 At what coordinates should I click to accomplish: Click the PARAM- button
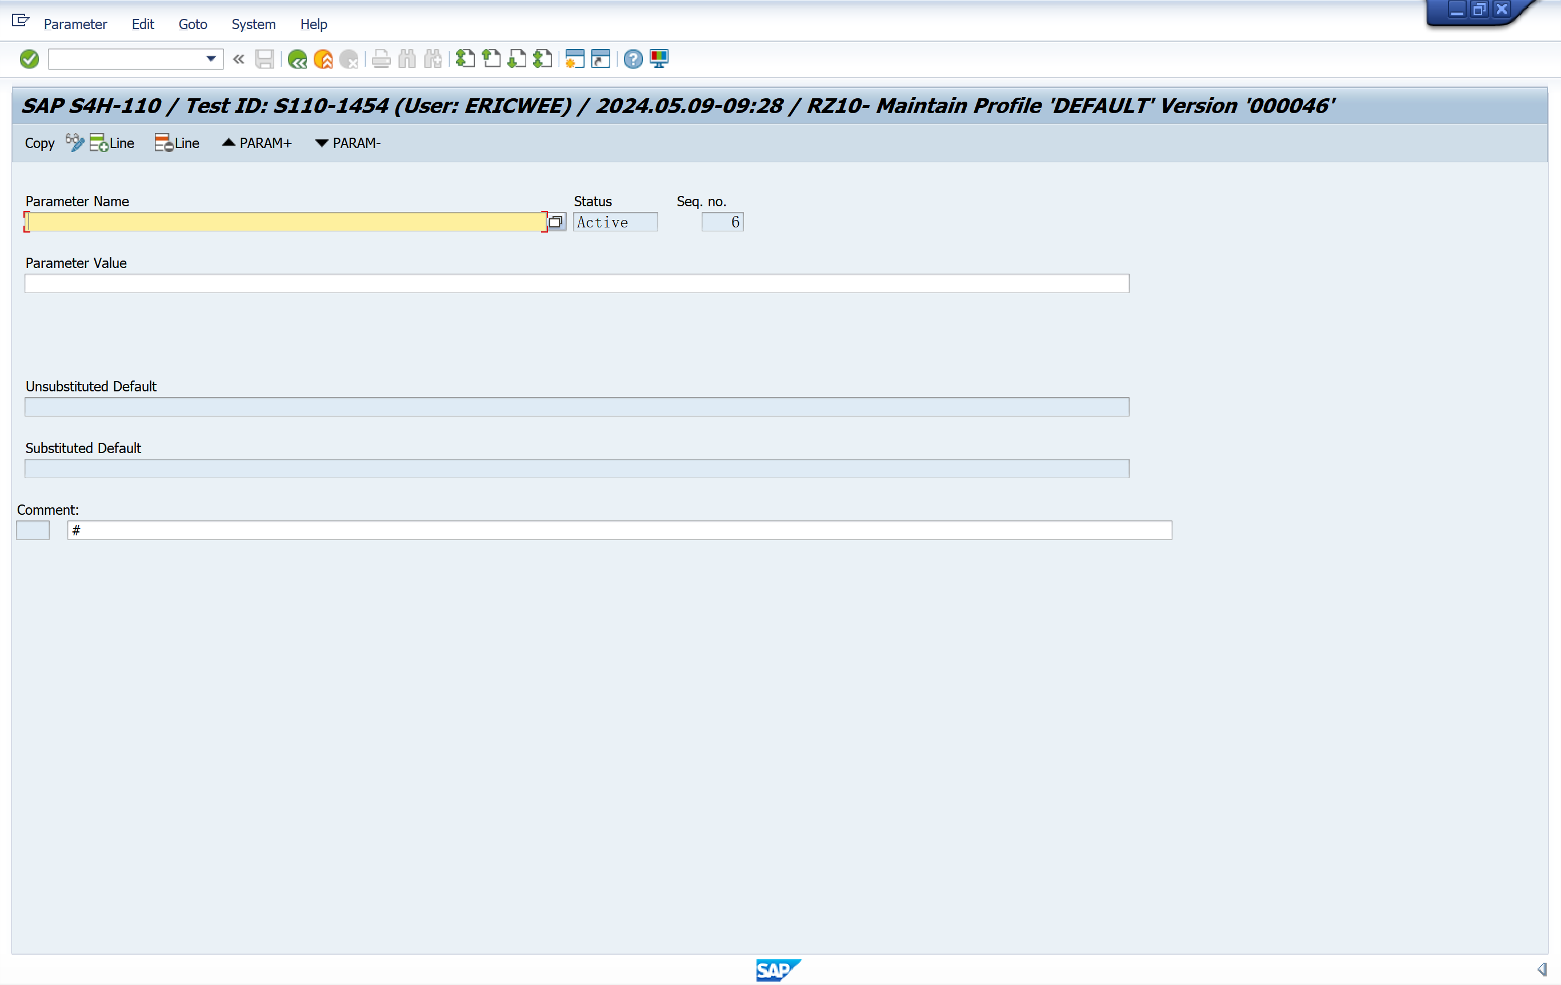[x=347, y=143]
